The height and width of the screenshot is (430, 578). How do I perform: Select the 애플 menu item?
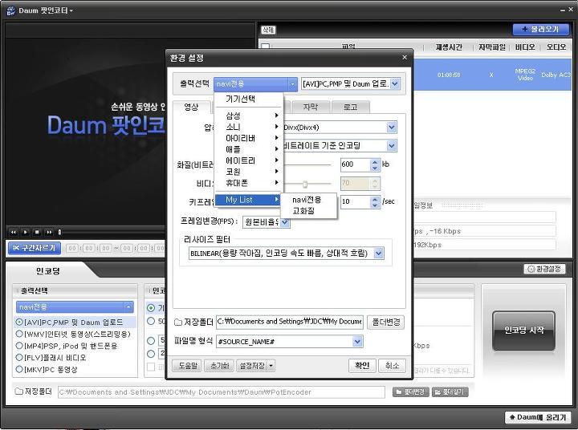pos(249,149)
